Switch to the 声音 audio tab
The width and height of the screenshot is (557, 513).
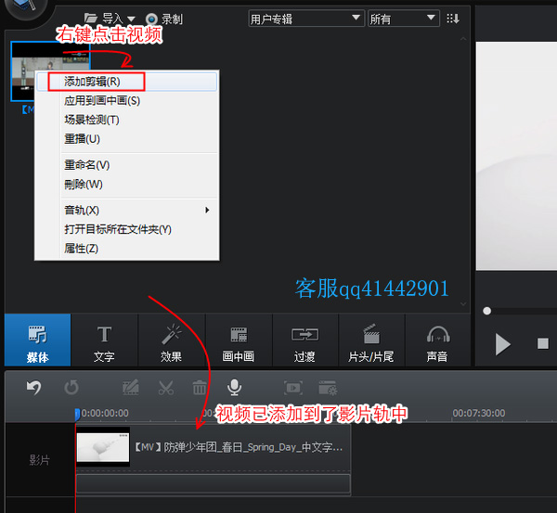[437, 340]
